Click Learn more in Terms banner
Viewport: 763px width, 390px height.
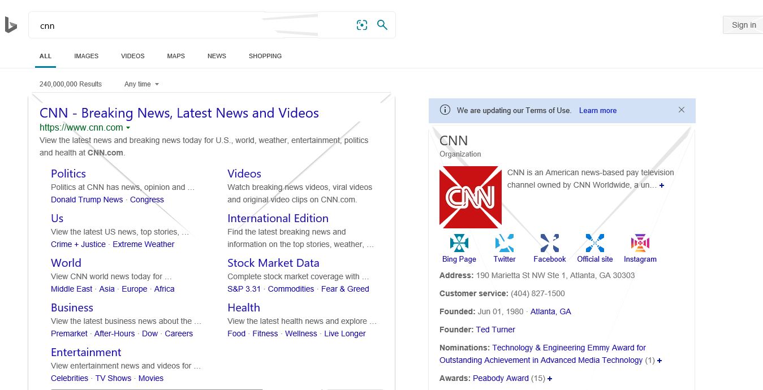pyautogui.click(x=598, y=110)
